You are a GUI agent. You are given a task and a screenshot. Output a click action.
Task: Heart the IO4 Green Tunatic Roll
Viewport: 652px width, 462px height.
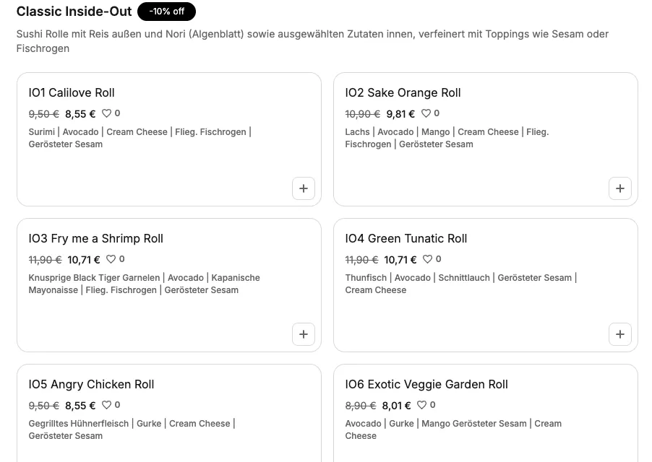pos(428,259)
